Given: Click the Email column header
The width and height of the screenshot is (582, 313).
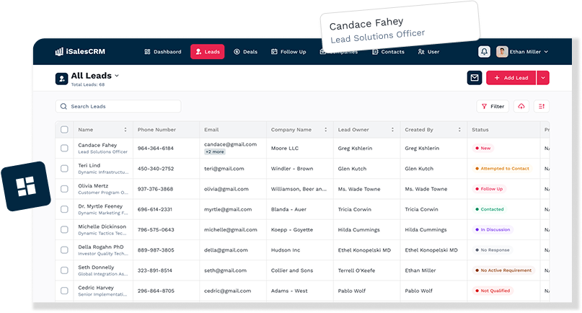Looking at the screenshot, I should tap(211, 130).
